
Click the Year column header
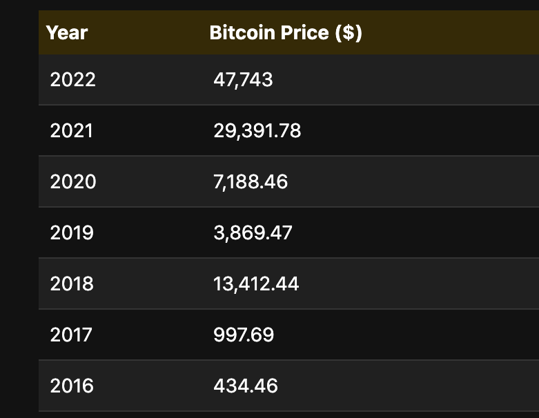pyautogui.click(x=67, y=32)
